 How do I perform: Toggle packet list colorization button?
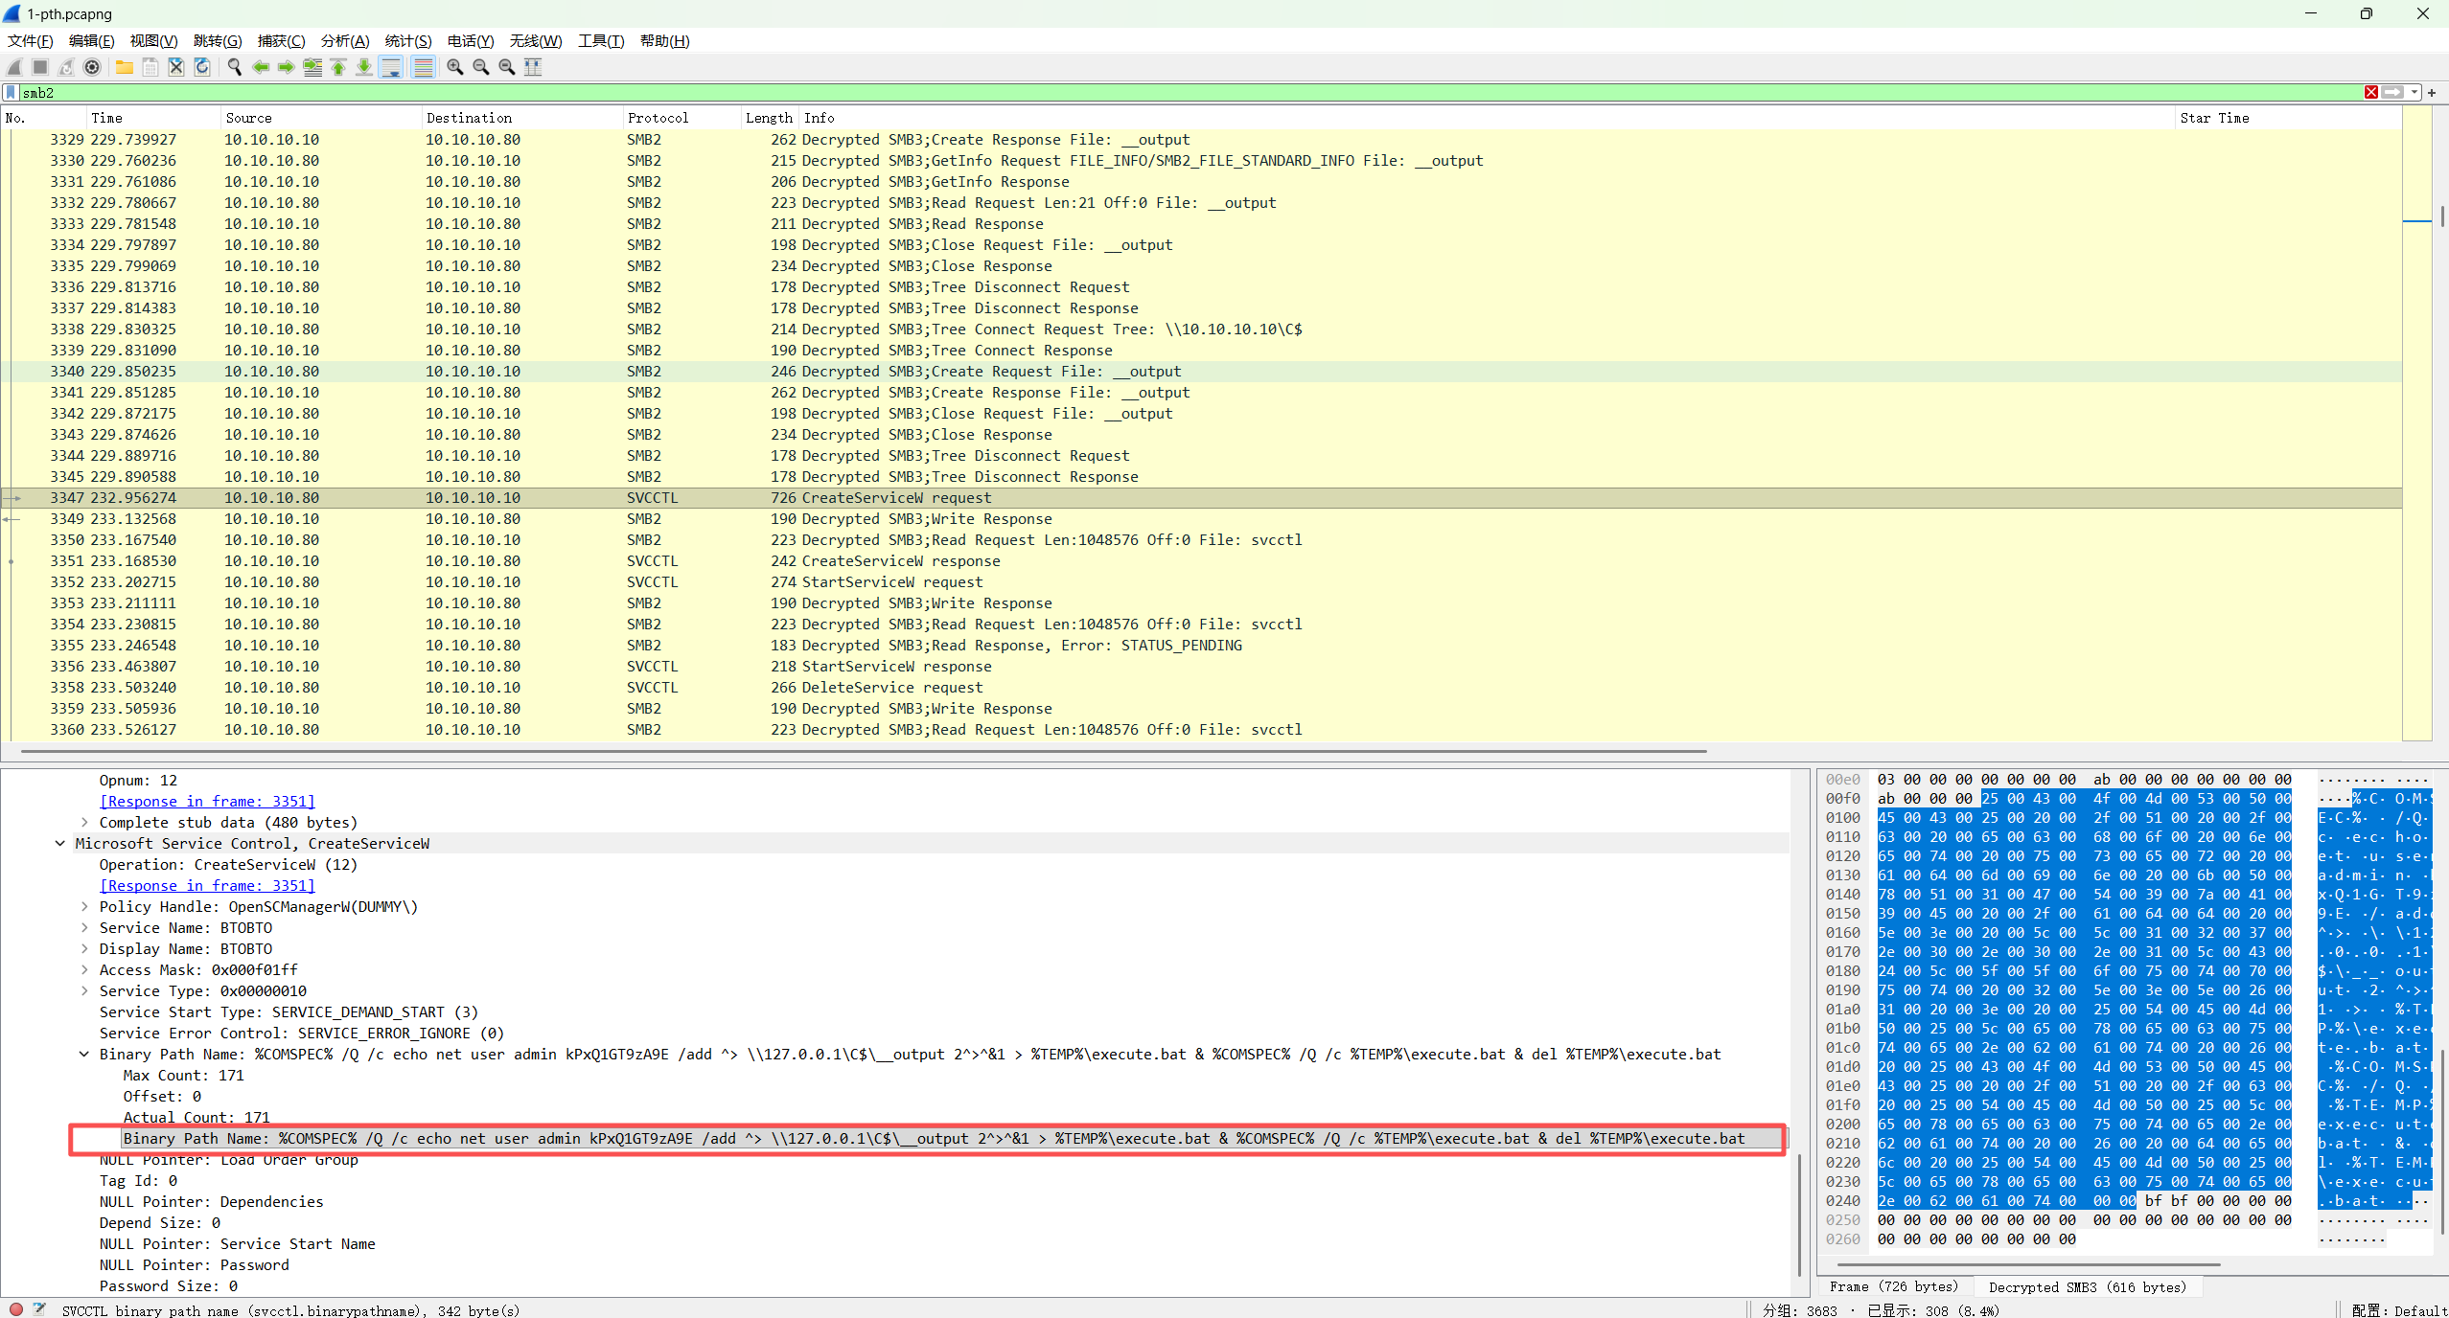pyautogui.click(x=423, y=67)
